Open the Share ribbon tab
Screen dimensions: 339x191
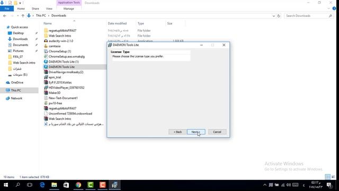pos(35,8)
